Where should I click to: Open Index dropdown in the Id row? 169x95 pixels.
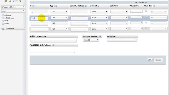pyautogui.click(x=158, y=12)
